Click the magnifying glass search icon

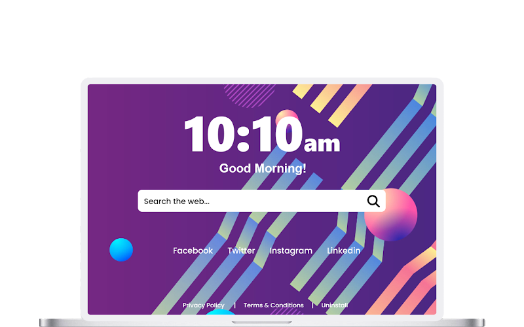373,201
